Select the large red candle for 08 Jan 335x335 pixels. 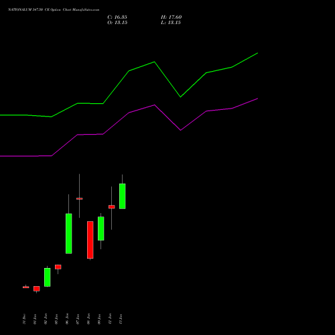tap(90, 240)
